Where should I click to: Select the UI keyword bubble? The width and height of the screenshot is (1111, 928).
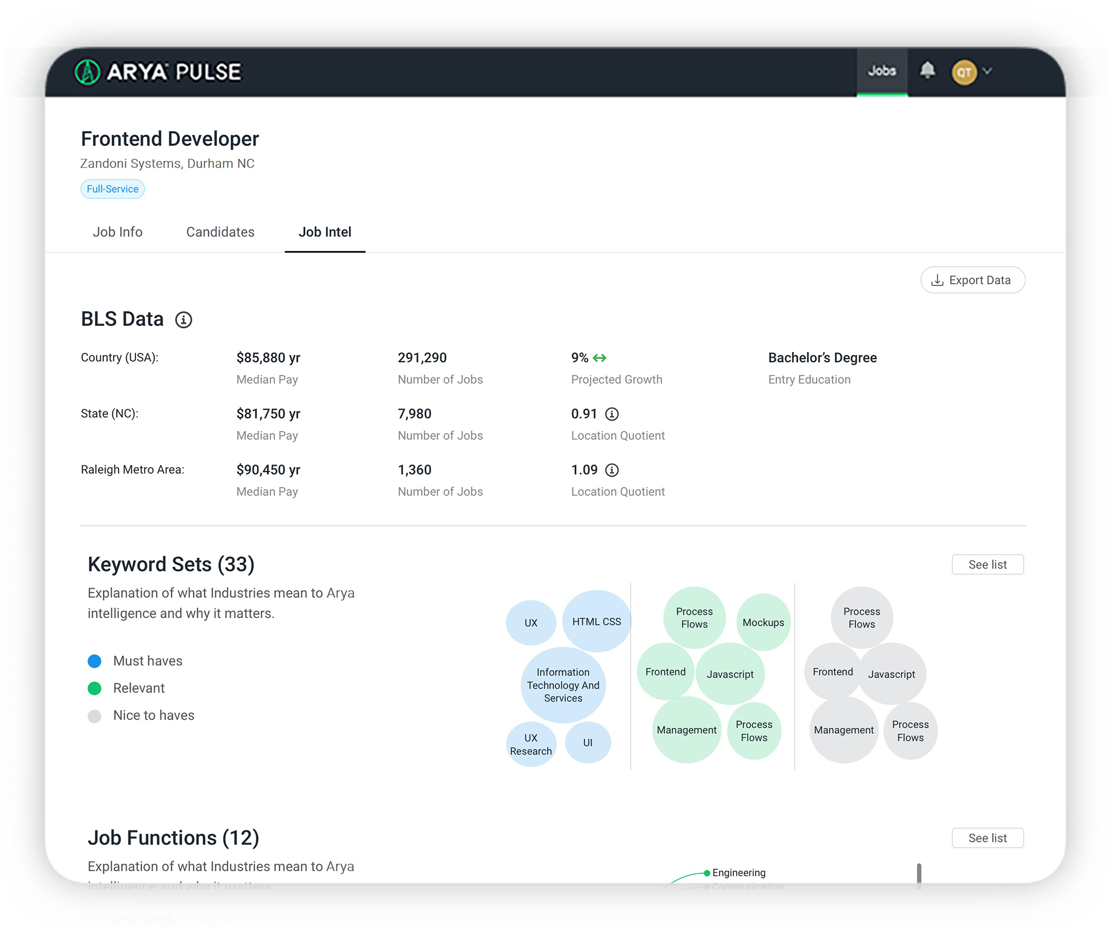click(588, 743)
